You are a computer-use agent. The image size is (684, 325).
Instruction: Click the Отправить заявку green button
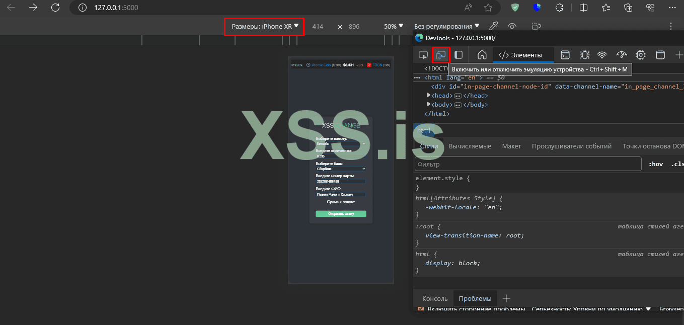341,214
